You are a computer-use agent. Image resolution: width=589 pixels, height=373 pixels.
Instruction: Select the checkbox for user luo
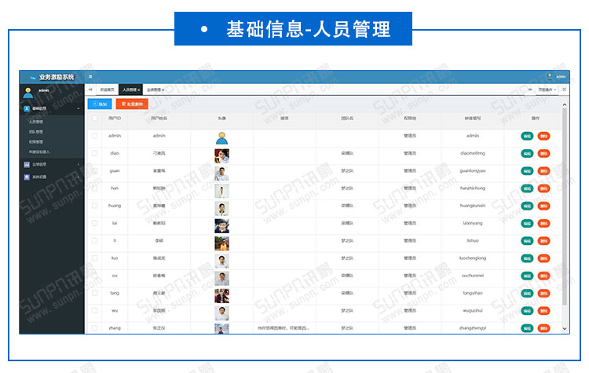(x=95, y=258)
